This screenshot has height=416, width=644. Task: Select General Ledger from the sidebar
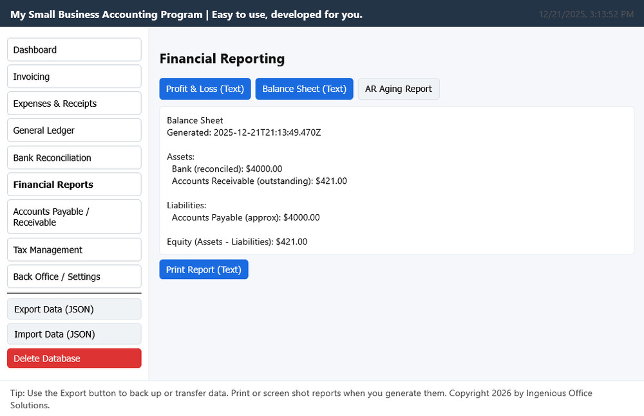[73, 131]
